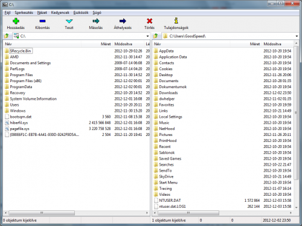The width and height of the screenshot is (302, 226).
Task: Select the Program Files (x86) folder icon
Action: (7, 81)
